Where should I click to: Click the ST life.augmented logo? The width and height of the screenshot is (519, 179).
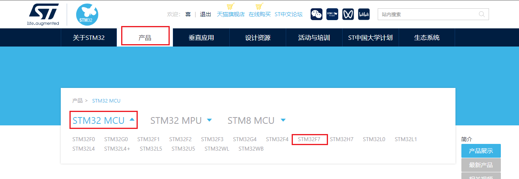click(43, 15)
